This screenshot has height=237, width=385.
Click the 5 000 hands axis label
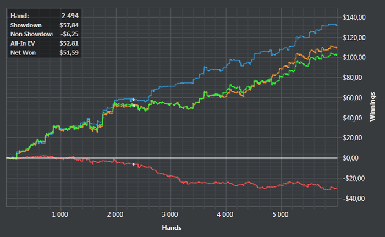tap(280, 214)
